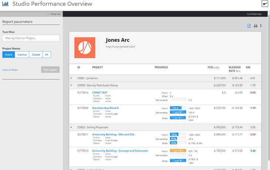Collapse the C0003 - Garroty Real Estate Group
270x170 pixels.
pos(71,85)
